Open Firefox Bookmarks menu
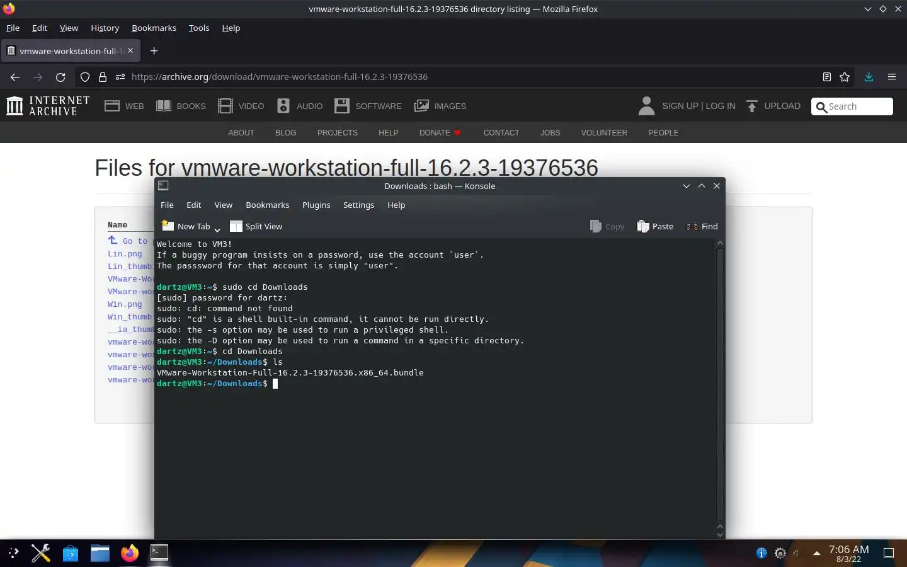This screenshot has height=567, width=907. [154, 28]
